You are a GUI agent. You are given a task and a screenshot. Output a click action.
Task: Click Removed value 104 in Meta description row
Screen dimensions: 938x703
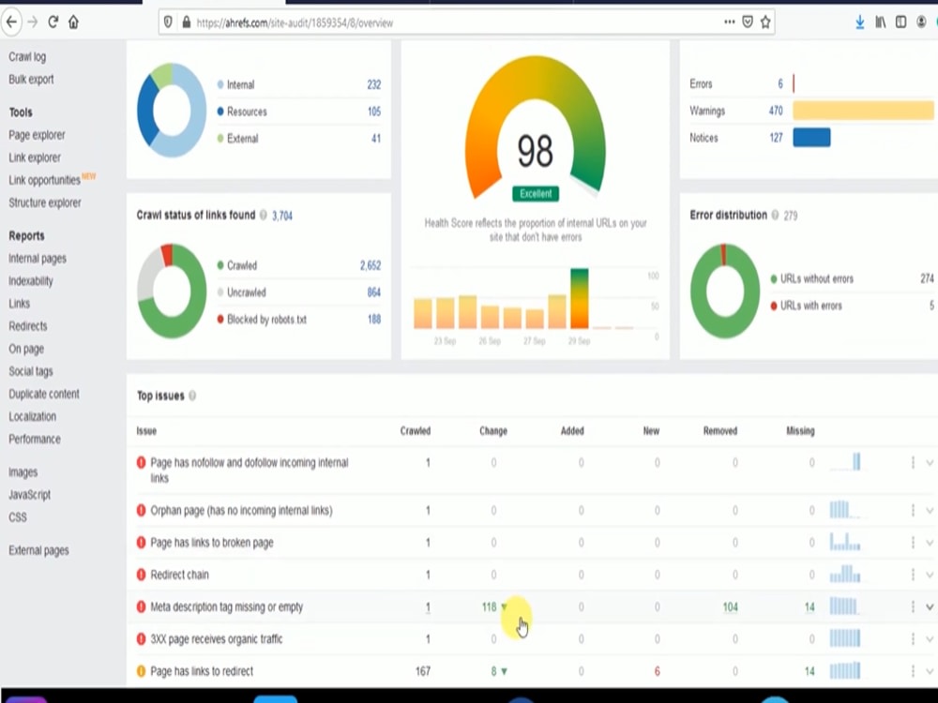pos(730,606)
